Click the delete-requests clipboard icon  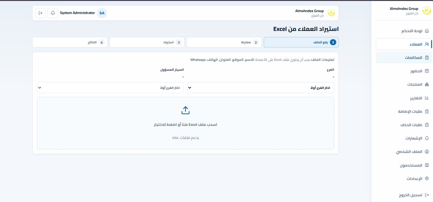[427, 125]
